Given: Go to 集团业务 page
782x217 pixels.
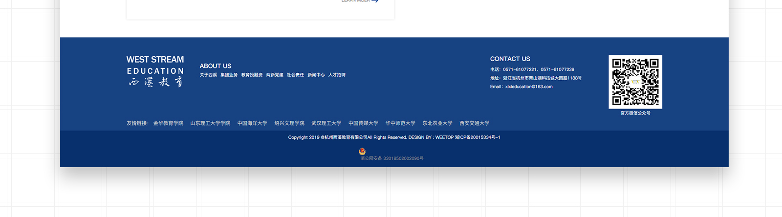Looking at the screenshot, I should click(229, 75).
